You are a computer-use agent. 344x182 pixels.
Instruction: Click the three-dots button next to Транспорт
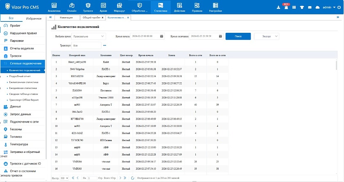point(104,45)
